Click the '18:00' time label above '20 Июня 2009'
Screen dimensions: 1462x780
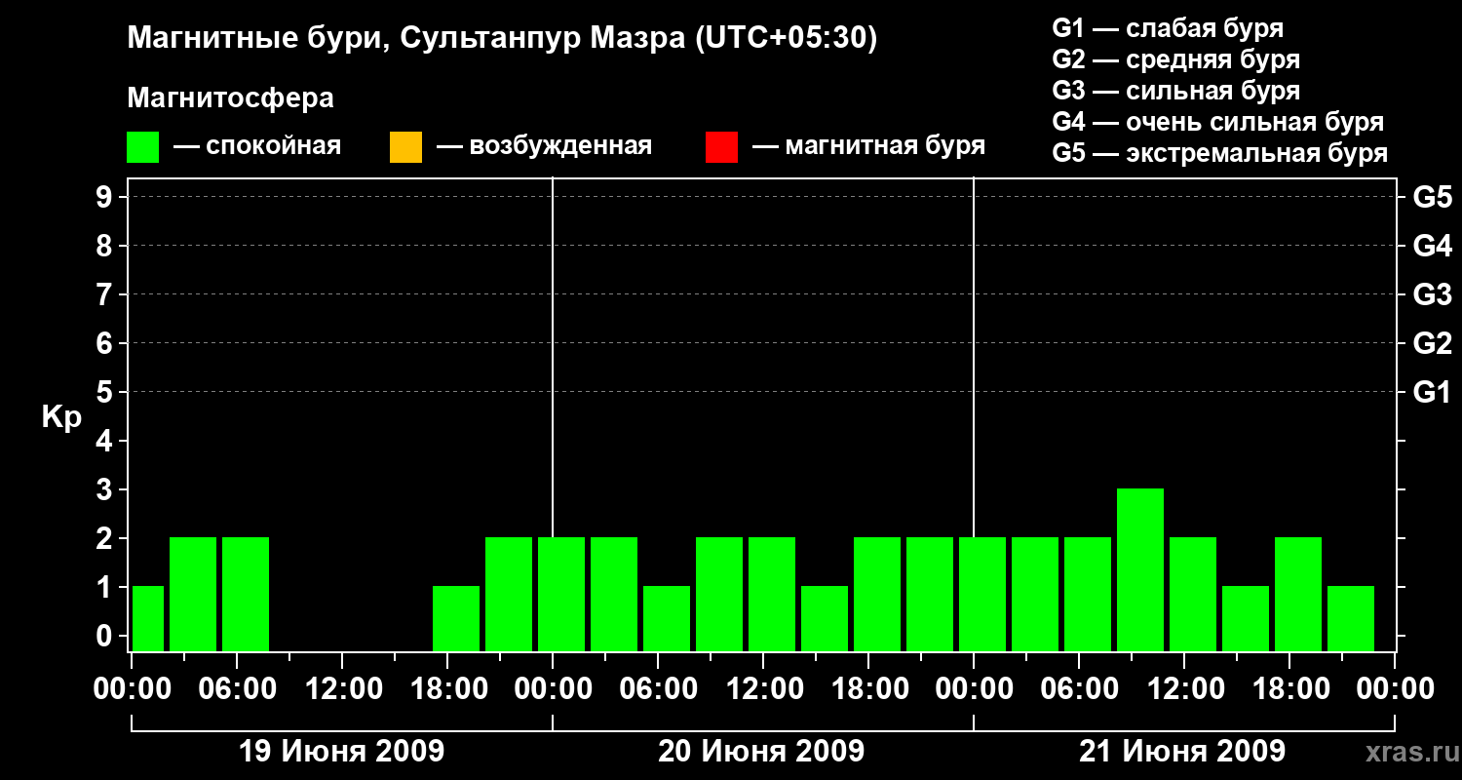pyautogui.click(x=869, y=689)
